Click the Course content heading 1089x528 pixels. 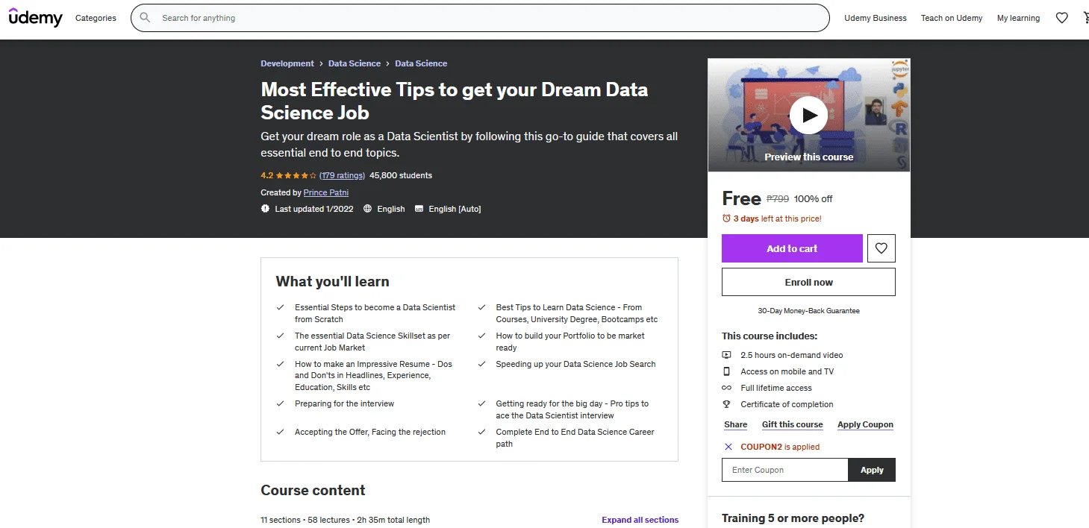pyautogui.click(x=313, y=490)
